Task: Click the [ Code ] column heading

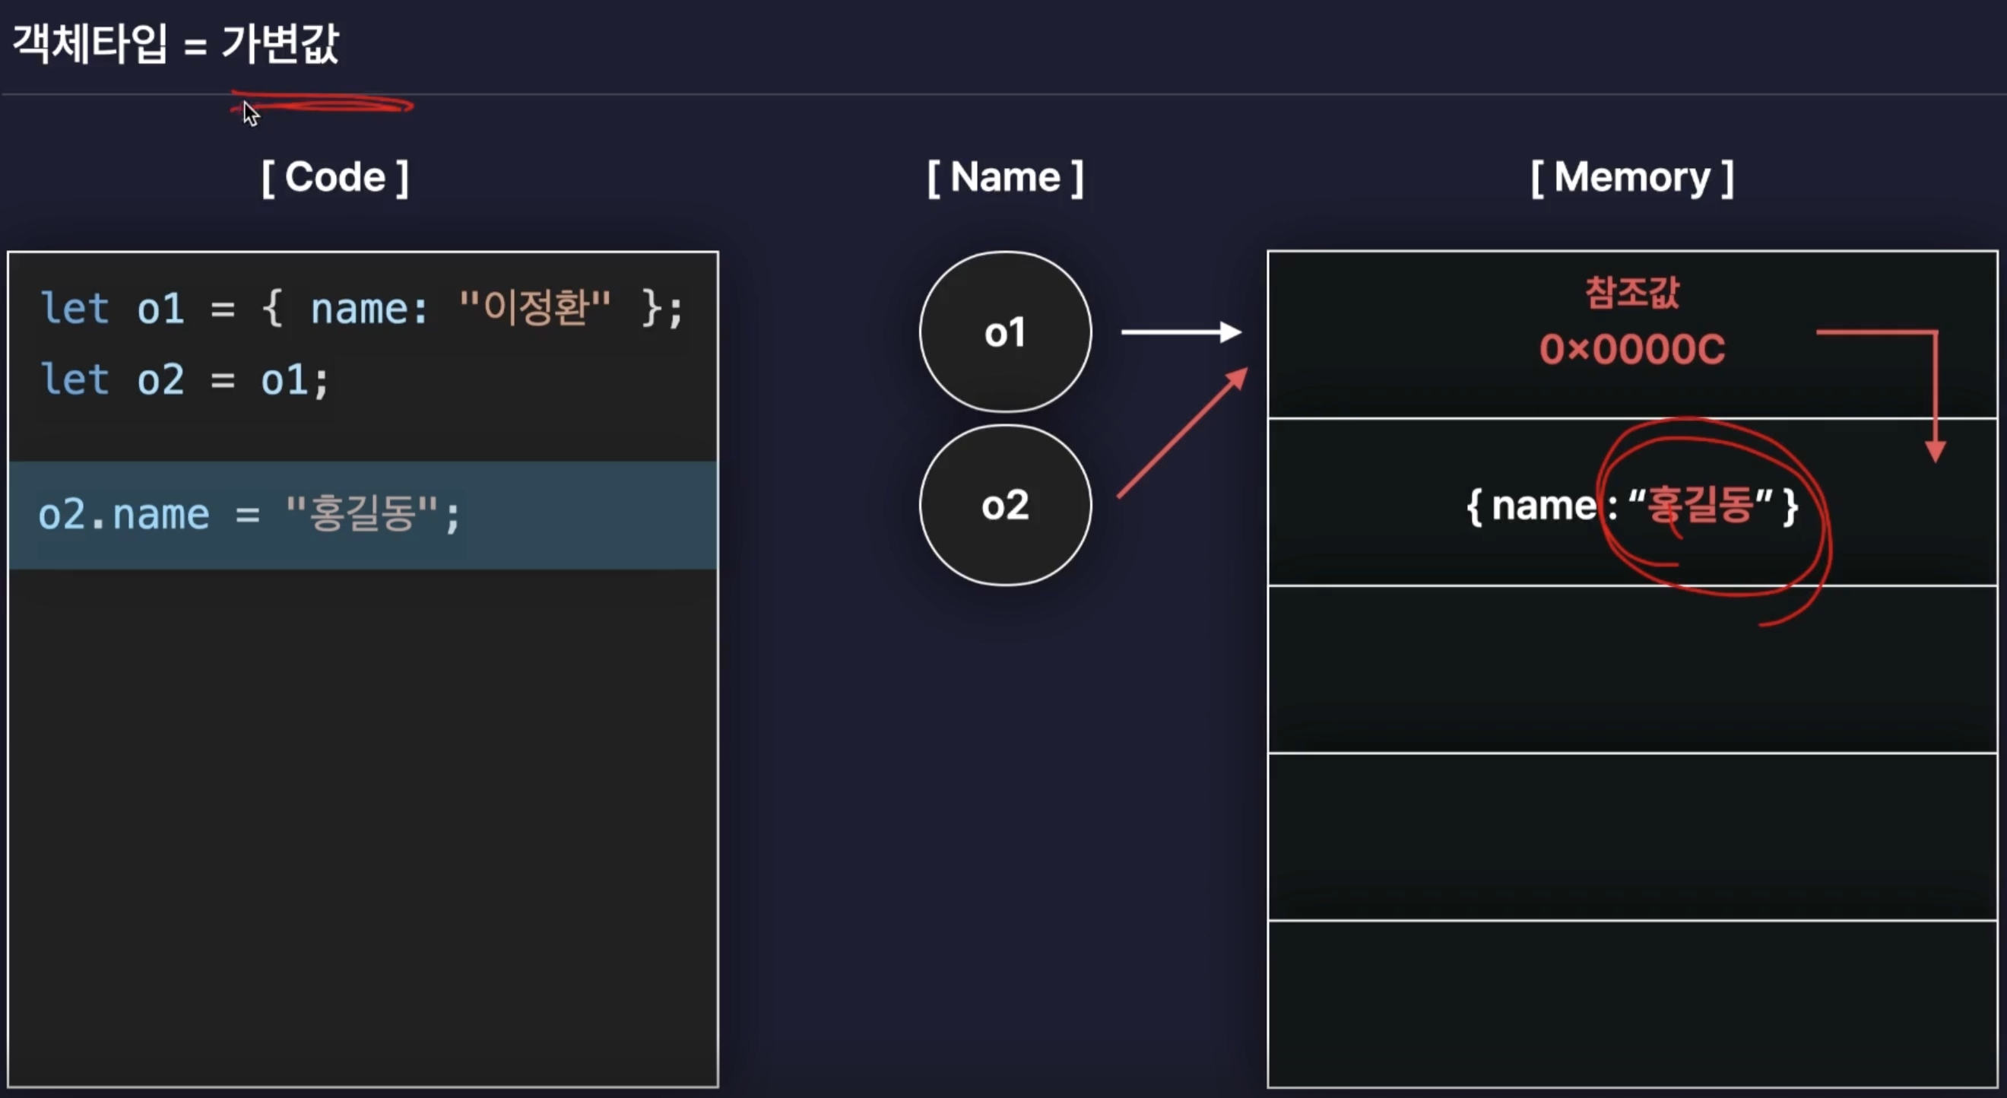Action: tap(335, 178)
